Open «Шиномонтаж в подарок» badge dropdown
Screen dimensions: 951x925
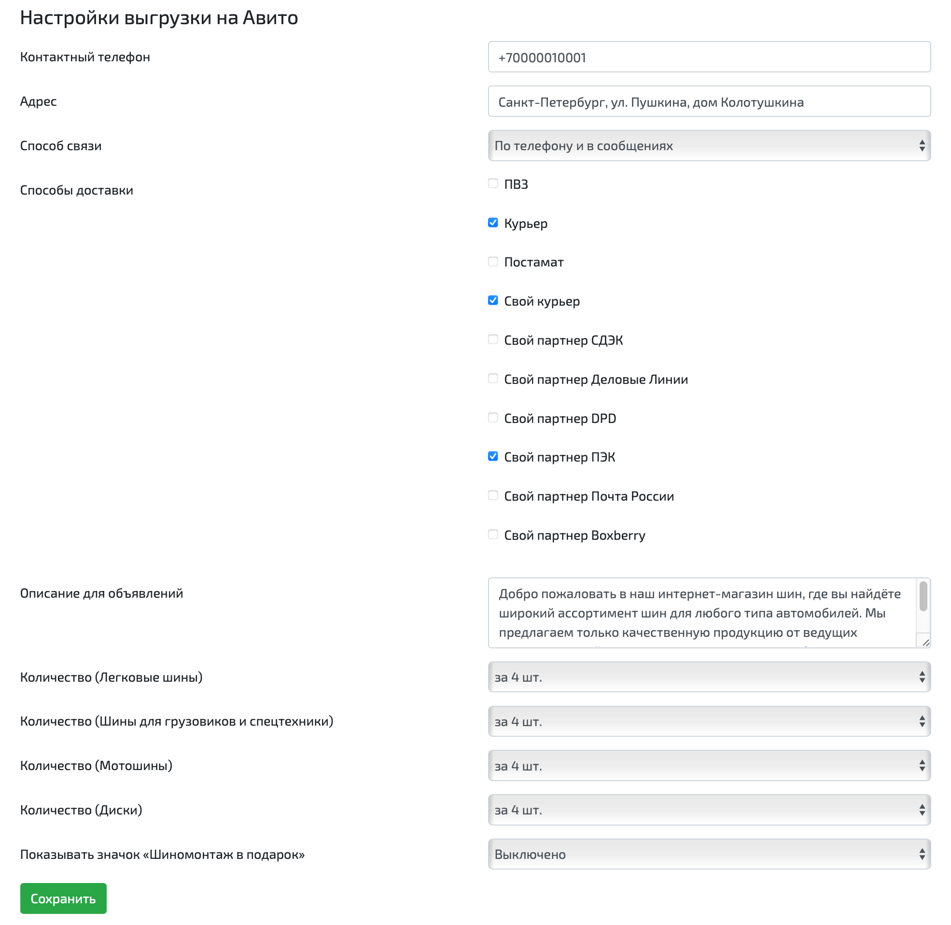(x=709, y=854)
